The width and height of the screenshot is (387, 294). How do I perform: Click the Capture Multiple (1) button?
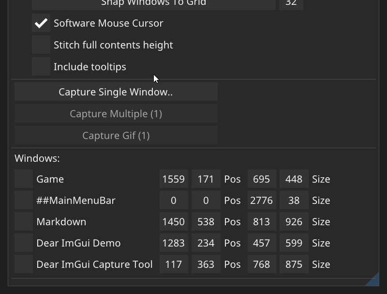(116, 113)
